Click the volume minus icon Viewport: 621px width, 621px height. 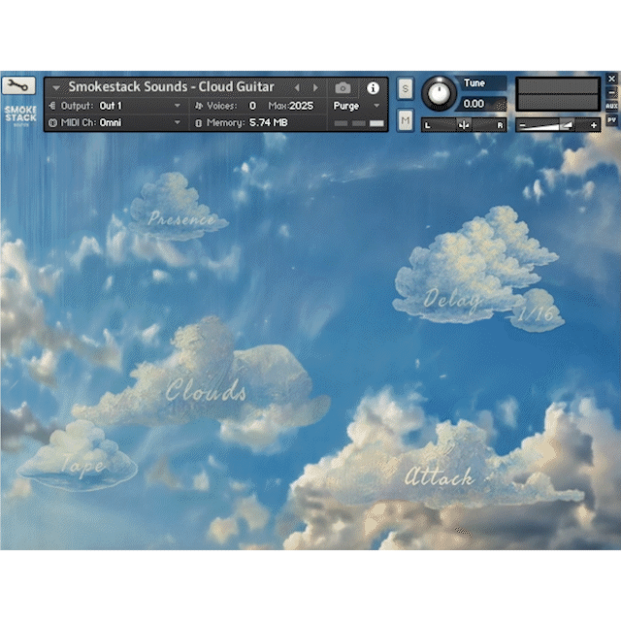pyautogui.click(x=524, y=125)
